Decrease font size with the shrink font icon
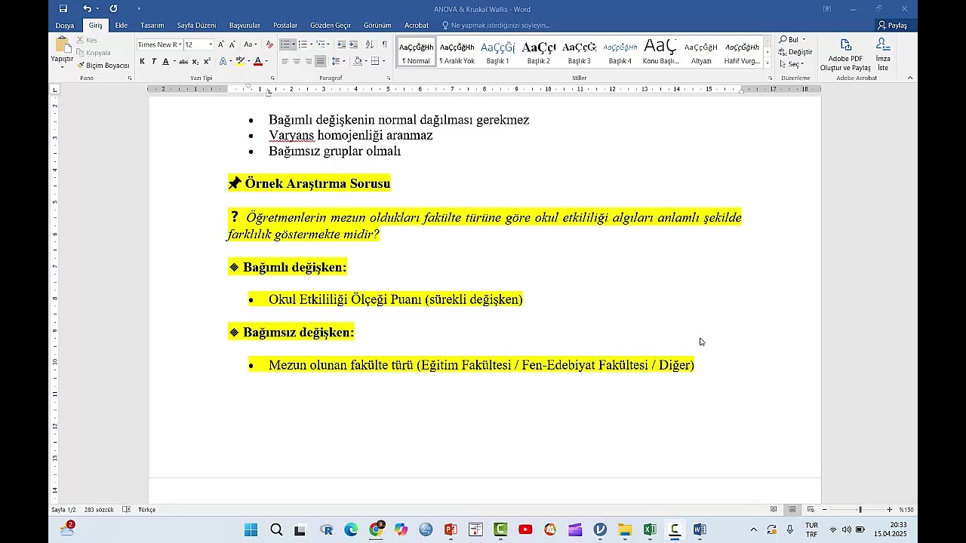 [232, 44]
